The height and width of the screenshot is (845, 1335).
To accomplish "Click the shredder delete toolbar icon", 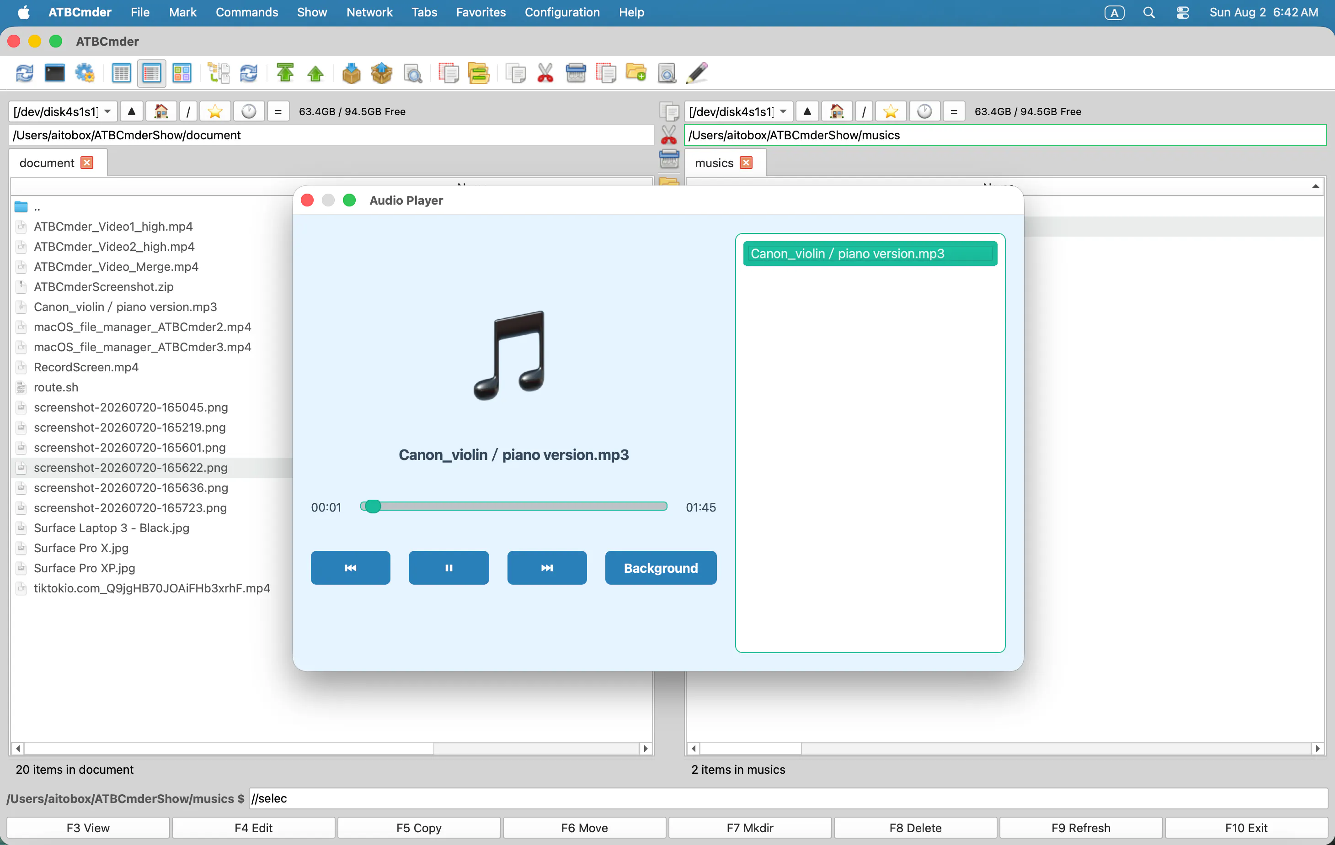I will pos(576,73).
